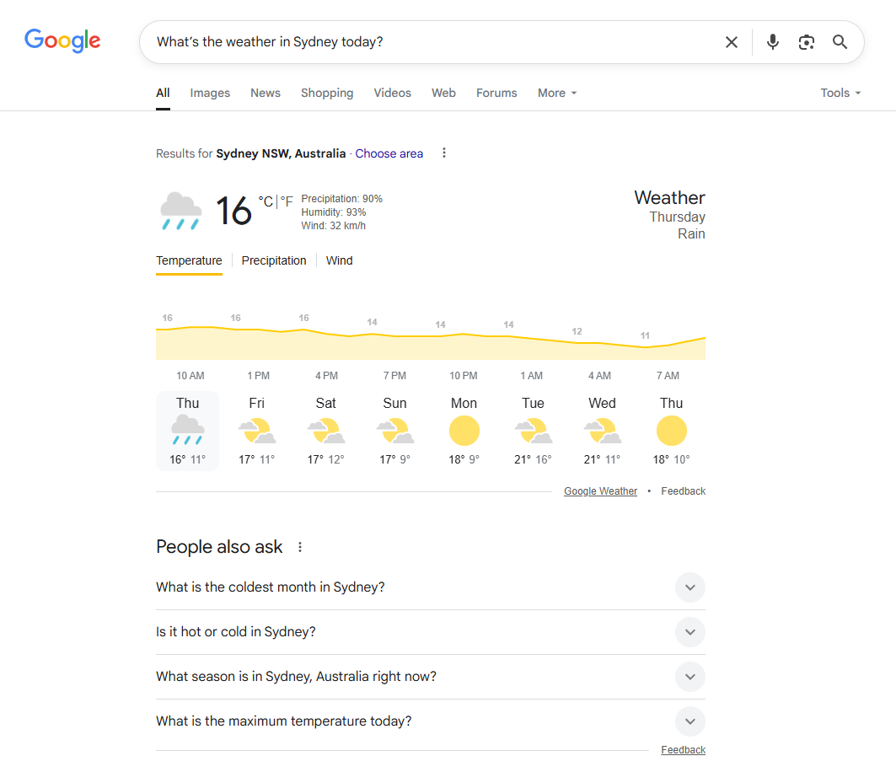The width and height of the screenshot is (896, 772).
Task: Click Choose area to change location
Action: (389, 153)
